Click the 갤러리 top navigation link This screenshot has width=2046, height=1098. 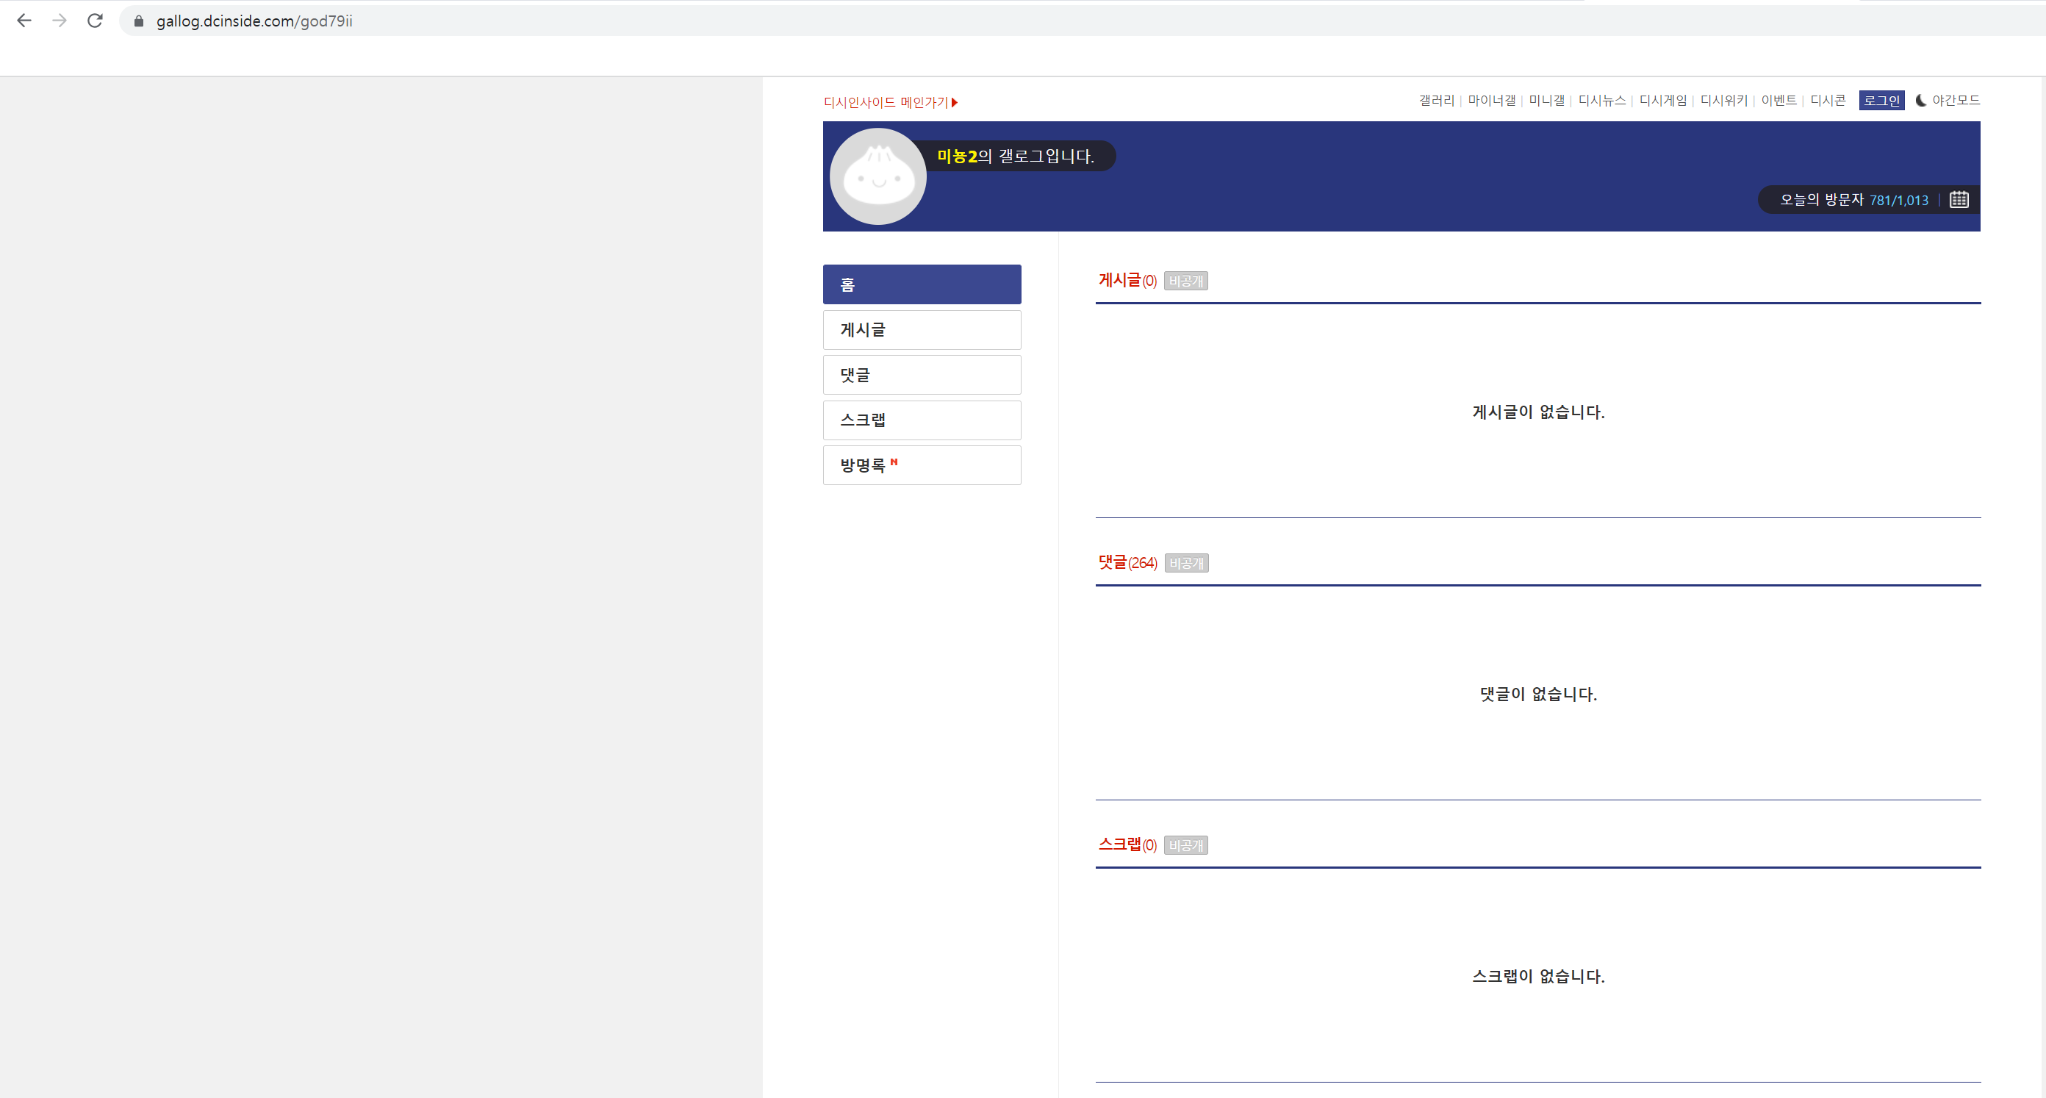pyautogui.click(x=1436, y=100)
